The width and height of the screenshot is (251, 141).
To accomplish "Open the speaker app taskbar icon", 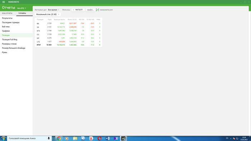I will click(83, 138).
